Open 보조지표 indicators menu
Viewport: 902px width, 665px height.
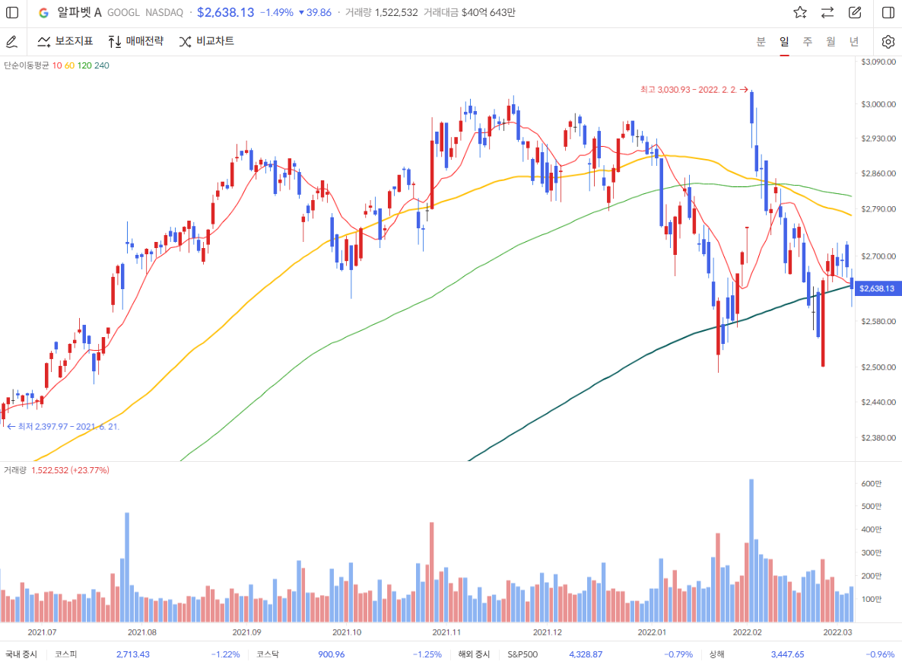tap(65, 41)
